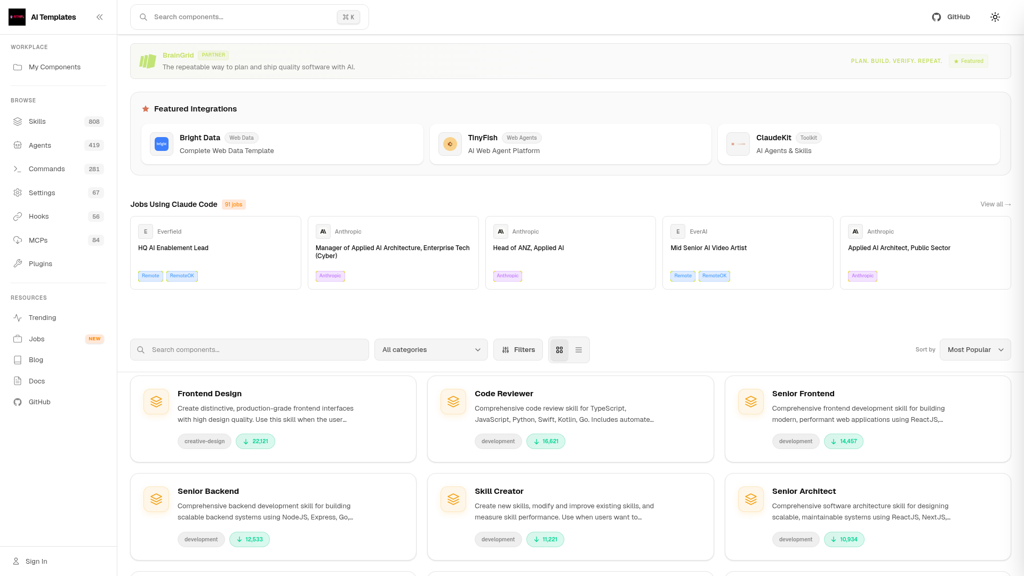Open the Filters panel
The image size is (1024, 576).
(x=518, y=350)
